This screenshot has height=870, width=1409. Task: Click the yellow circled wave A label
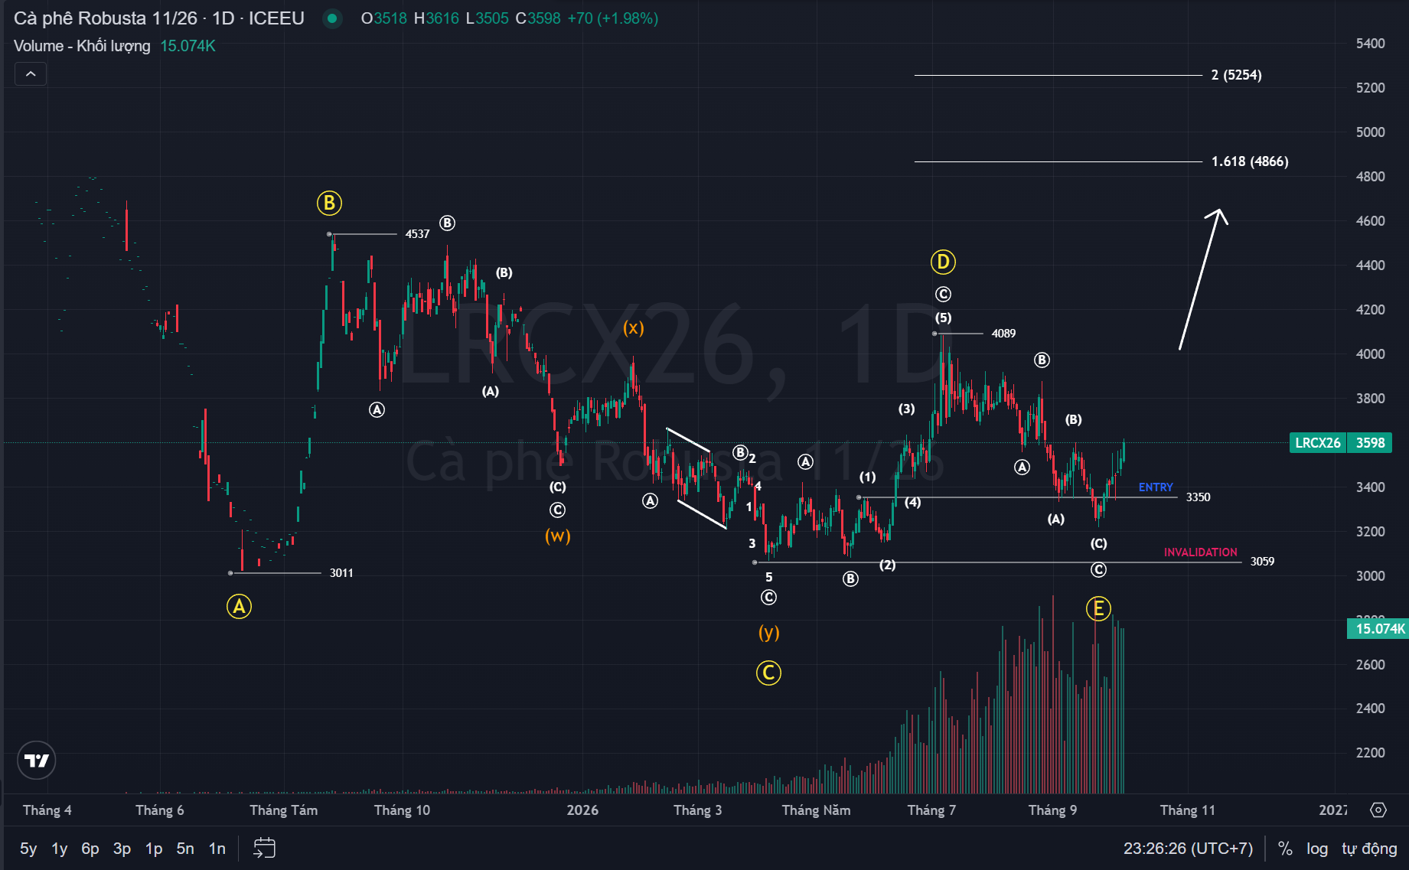pyautogui.click(x=239, y=607)
